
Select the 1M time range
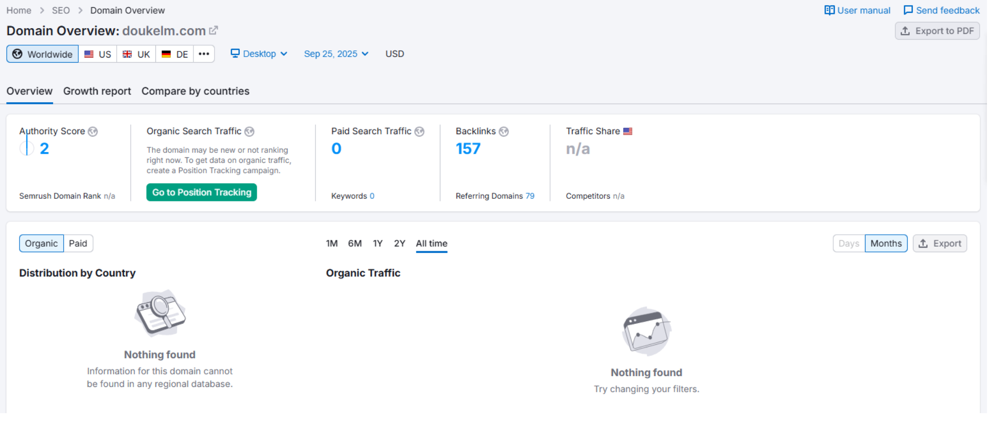(x=332, y=244)
